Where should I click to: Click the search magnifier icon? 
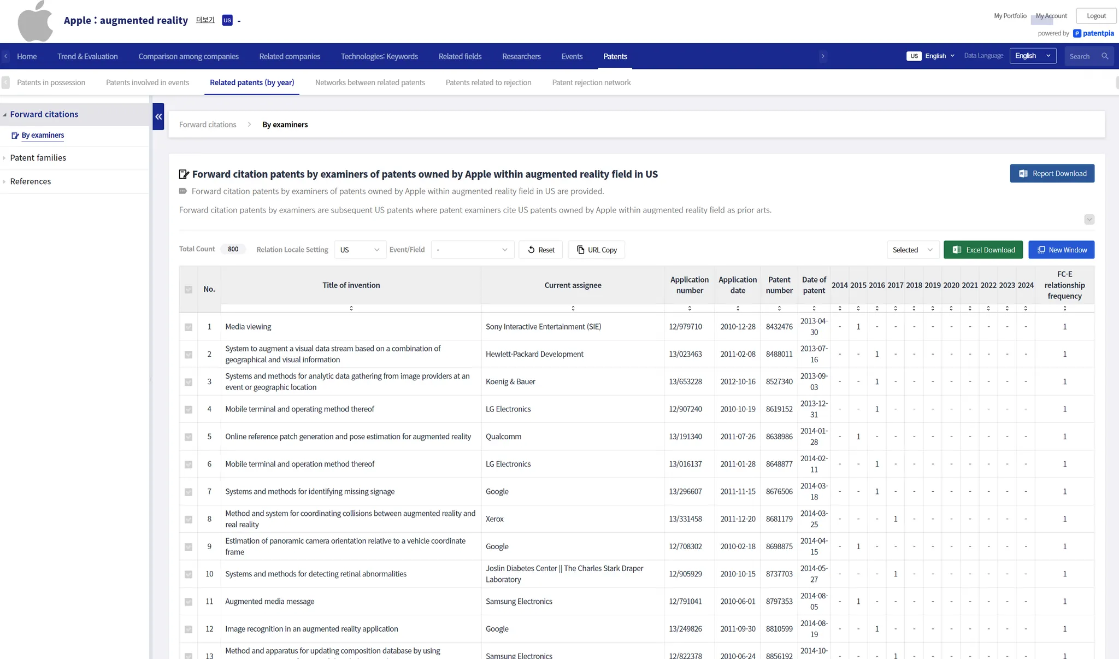1105,56
